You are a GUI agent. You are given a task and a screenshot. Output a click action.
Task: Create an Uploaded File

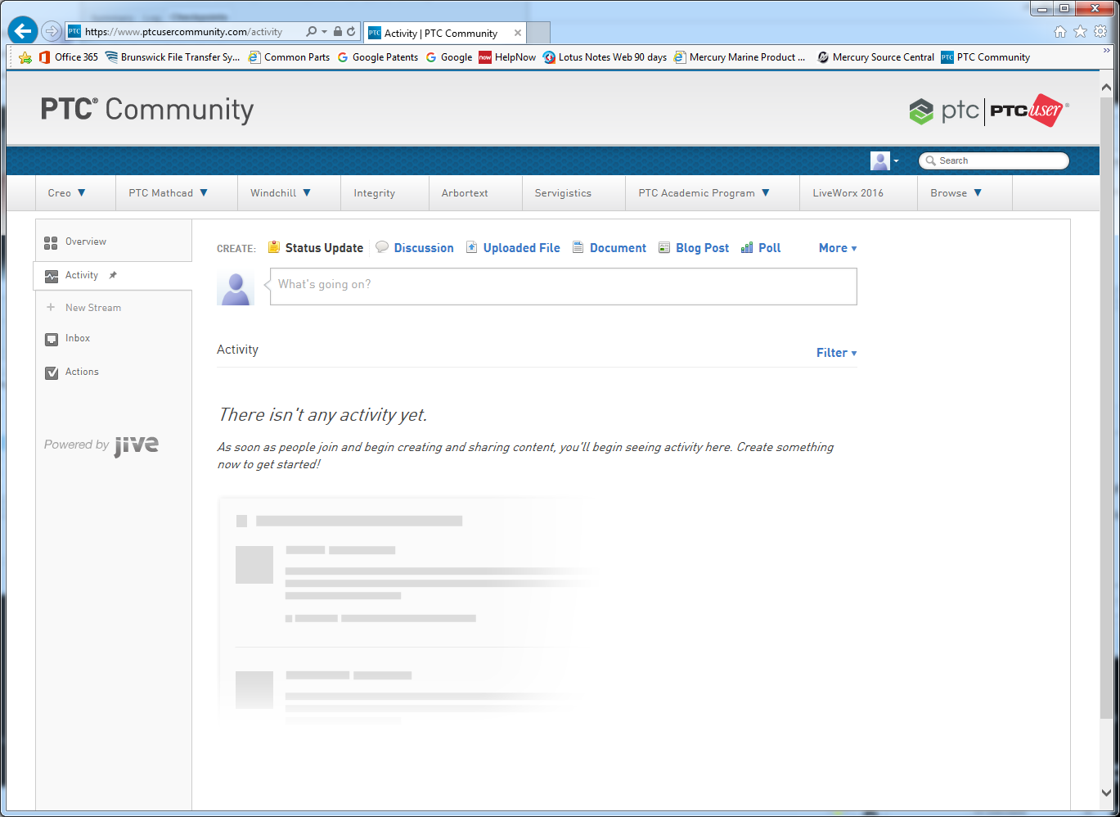tap(514, 248)
